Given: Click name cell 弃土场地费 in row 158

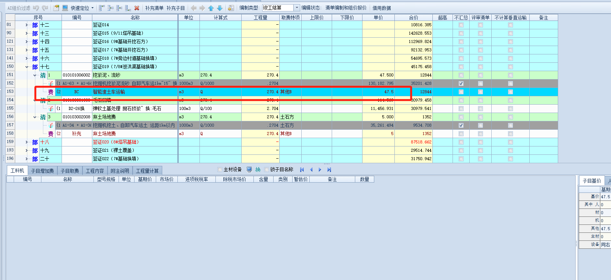Looking at the screenshot, I should (135, 134).
